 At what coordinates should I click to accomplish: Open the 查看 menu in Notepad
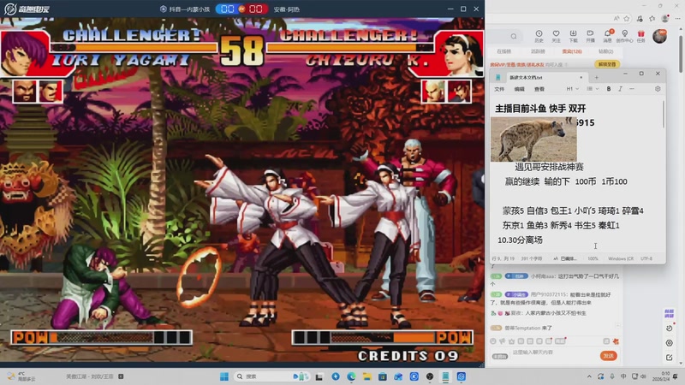pos(539,89)
